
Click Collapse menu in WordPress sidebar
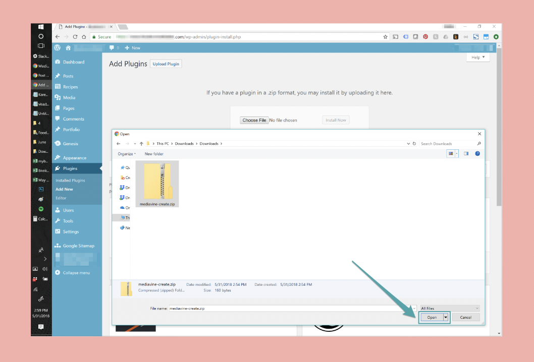[x=73, y=273]
